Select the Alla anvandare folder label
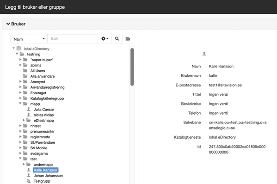This screenshot has height=184, width=277. tap(43, 76)
